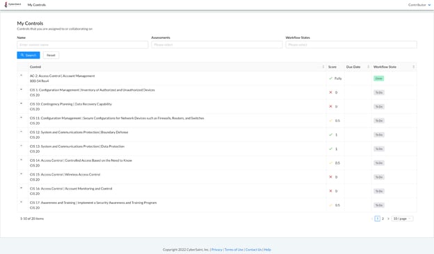This screenshot has height=254, width=434.
Task: Click the CyberSaint logo icon
Action: [6, 4]
